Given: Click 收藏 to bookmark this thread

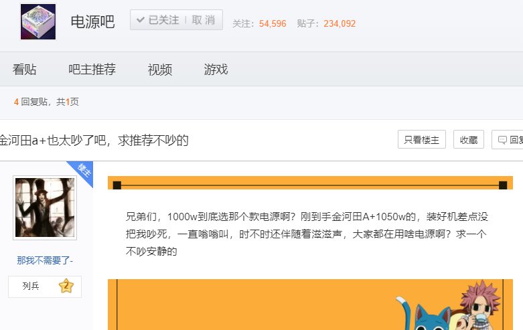Looking at the screenshot, I should pos(468,139).
